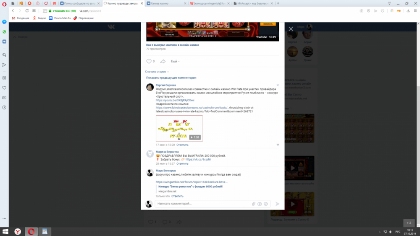Screen dimensions: 420x236
Task: Open Яндекс bookmark
Action: coord(39,18)
